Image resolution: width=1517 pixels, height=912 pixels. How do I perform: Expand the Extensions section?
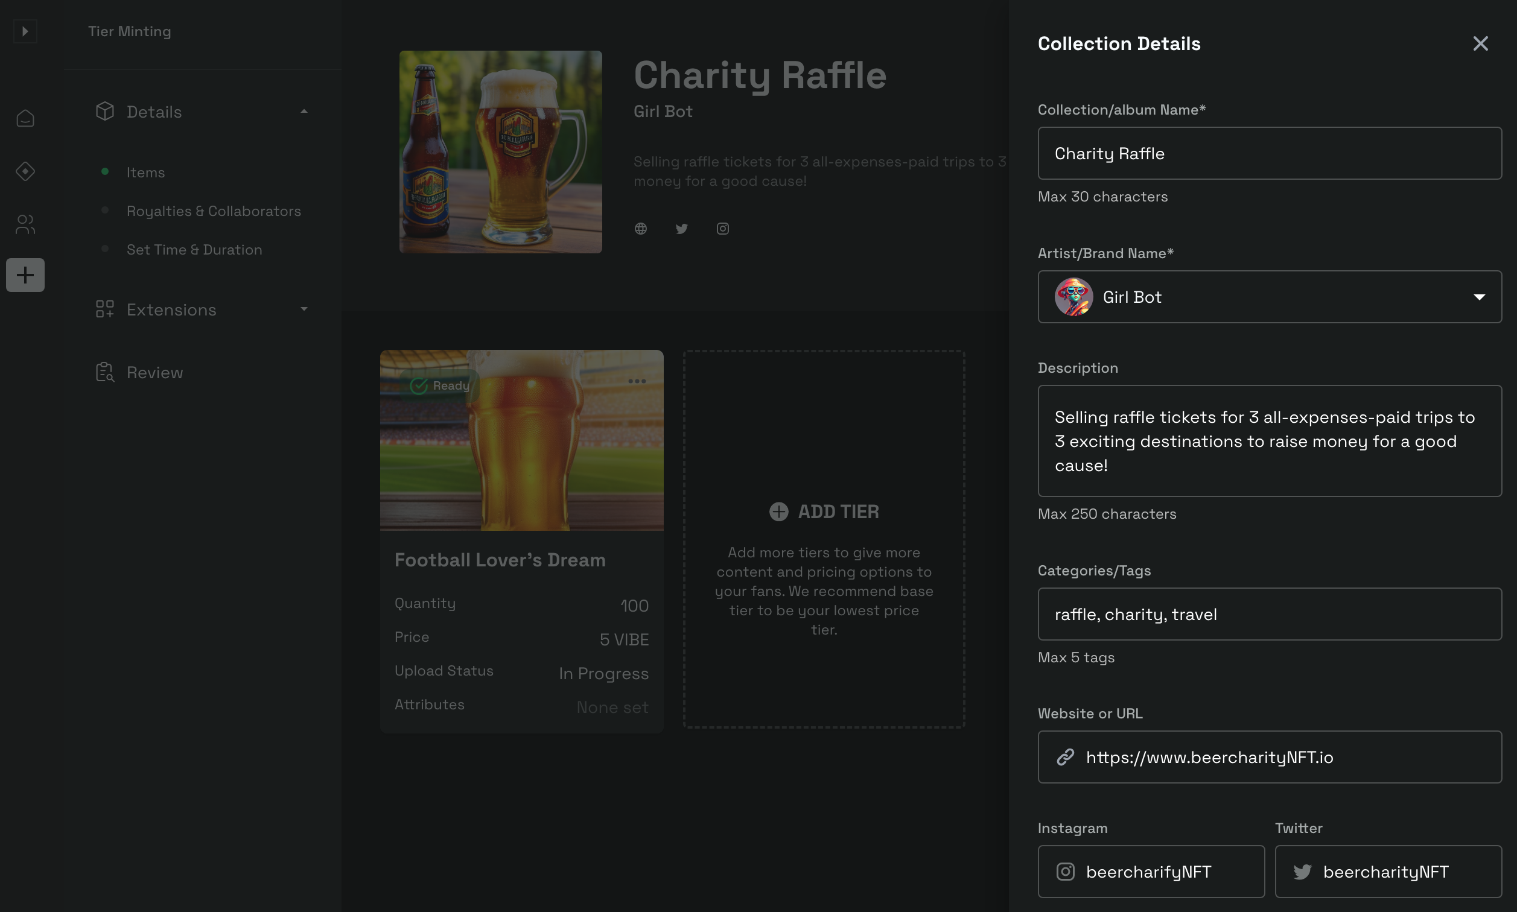pos(304,309)
